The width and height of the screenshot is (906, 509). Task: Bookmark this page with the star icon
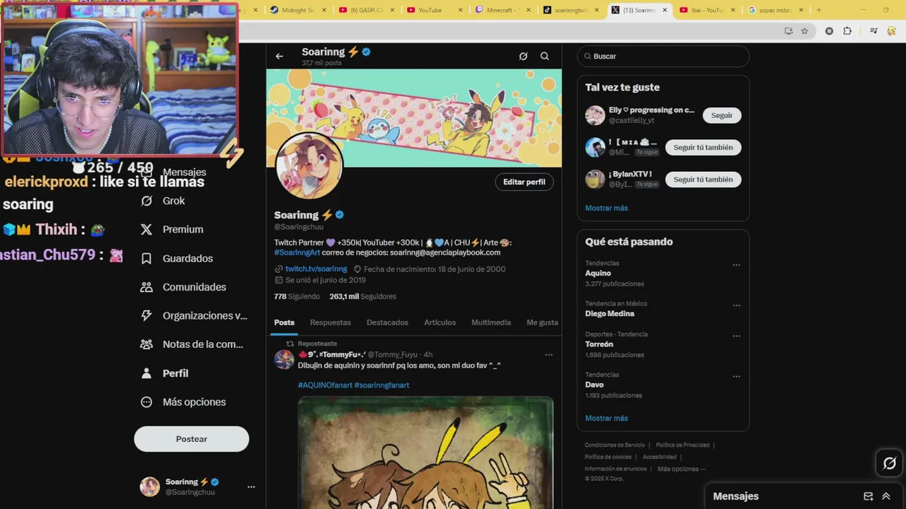805,31
